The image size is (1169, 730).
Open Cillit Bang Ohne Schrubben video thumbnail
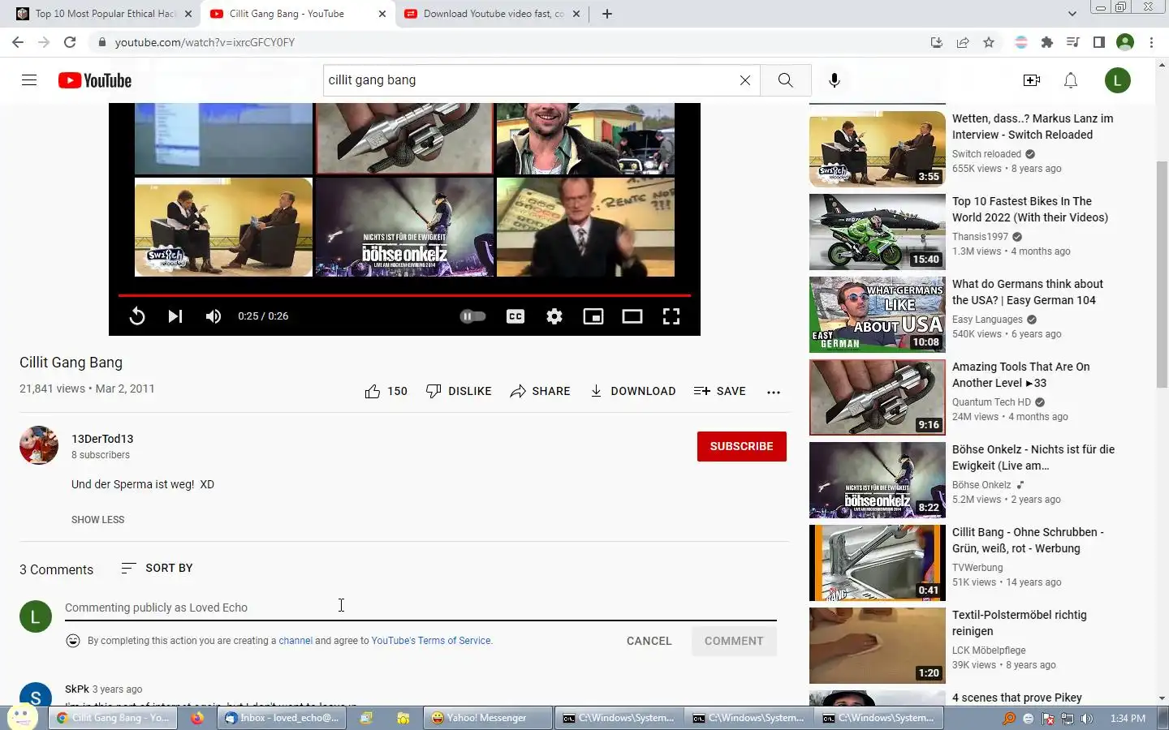click(x=878, y=563)
